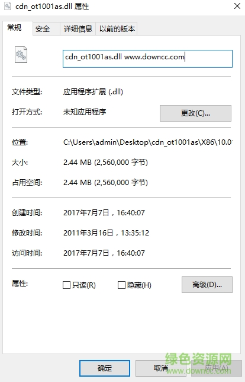Toggle the 隐藏(H) checkbox

pyautogui.click(x=121, y=285)
